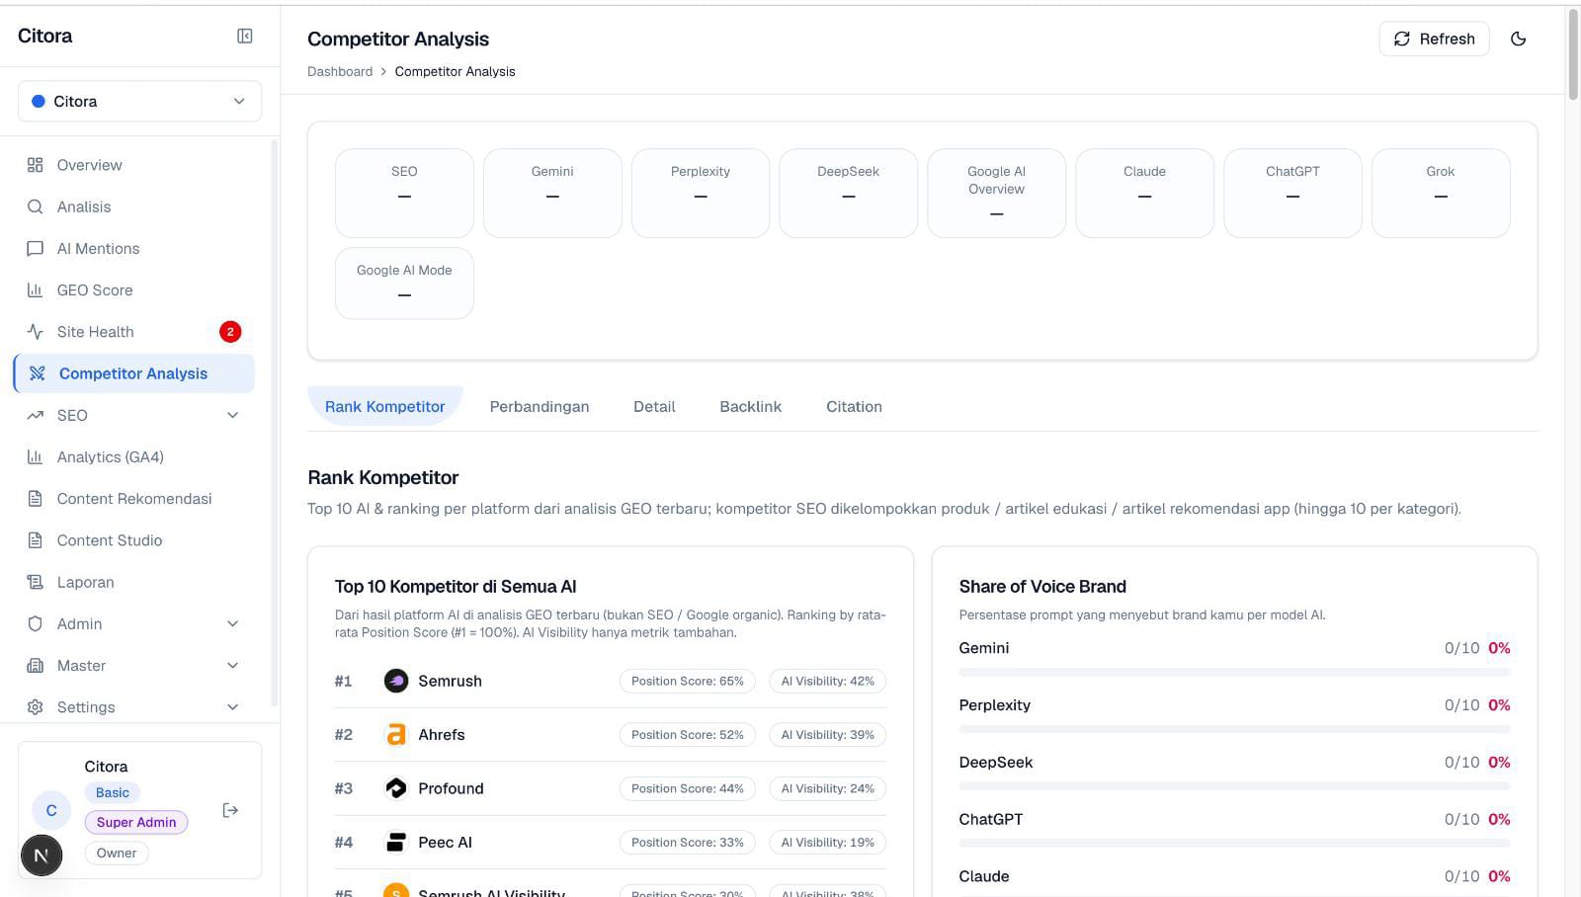Click the DeepSeek share of voice bar
The image size is (1581, 897).
click(x=1234, y=786)
